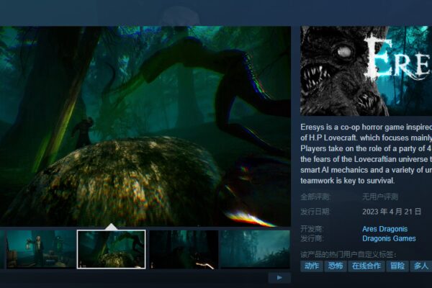The image size is (432, 288).
Task: Click the 发行商 label
Action: coord(312,238)
